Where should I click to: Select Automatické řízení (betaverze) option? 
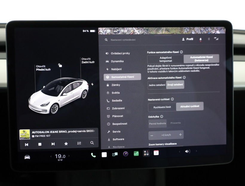click(201, 59)
